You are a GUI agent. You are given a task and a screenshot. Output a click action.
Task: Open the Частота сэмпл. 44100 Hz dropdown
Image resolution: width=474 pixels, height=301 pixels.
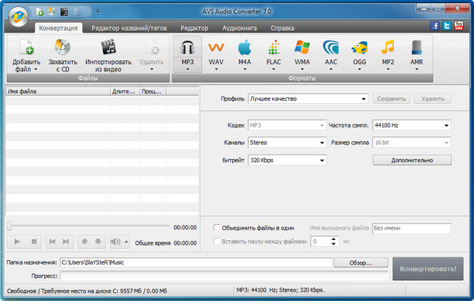pos(411,125)
